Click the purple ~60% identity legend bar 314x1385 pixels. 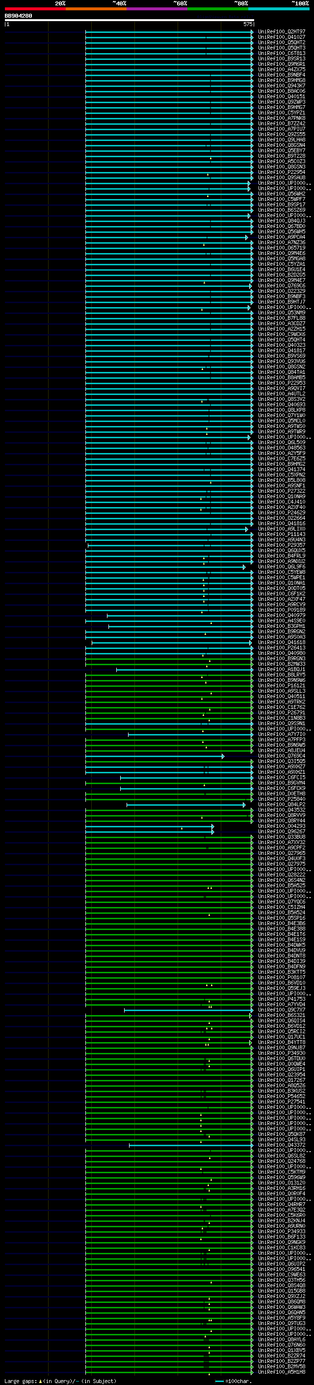(x=157, y=9)
